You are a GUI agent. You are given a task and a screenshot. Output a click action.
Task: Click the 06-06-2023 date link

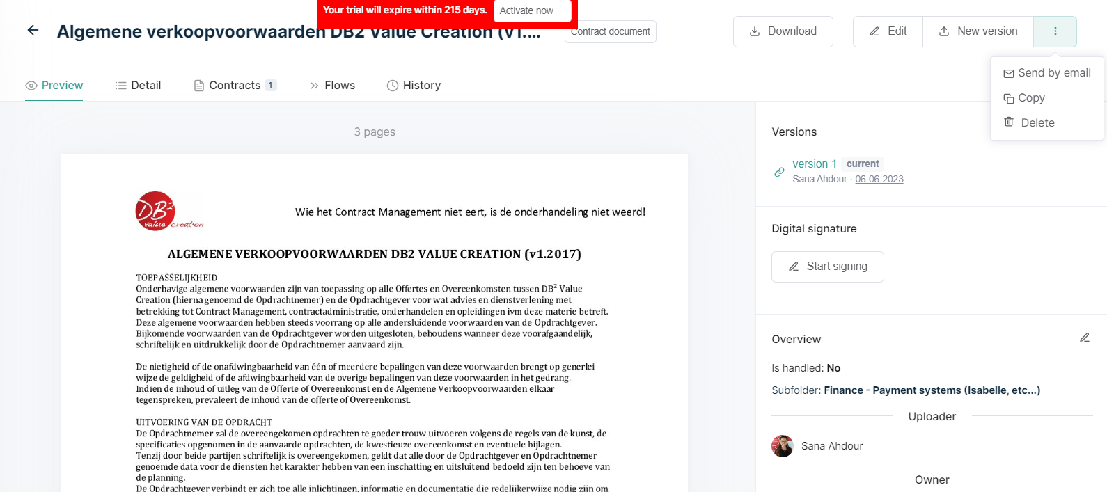(x=879, y=179)
